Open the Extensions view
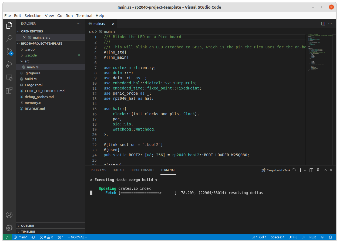 [9, 90]
